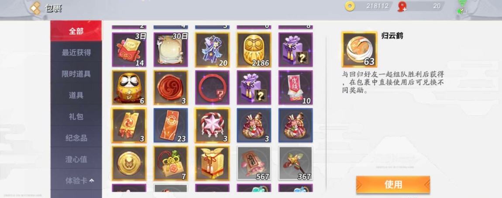Open the 30日 scroll item

[171, 50]
